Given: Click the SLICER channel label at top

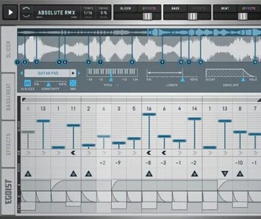Looking at the screenshot, I should pos(126,8).
